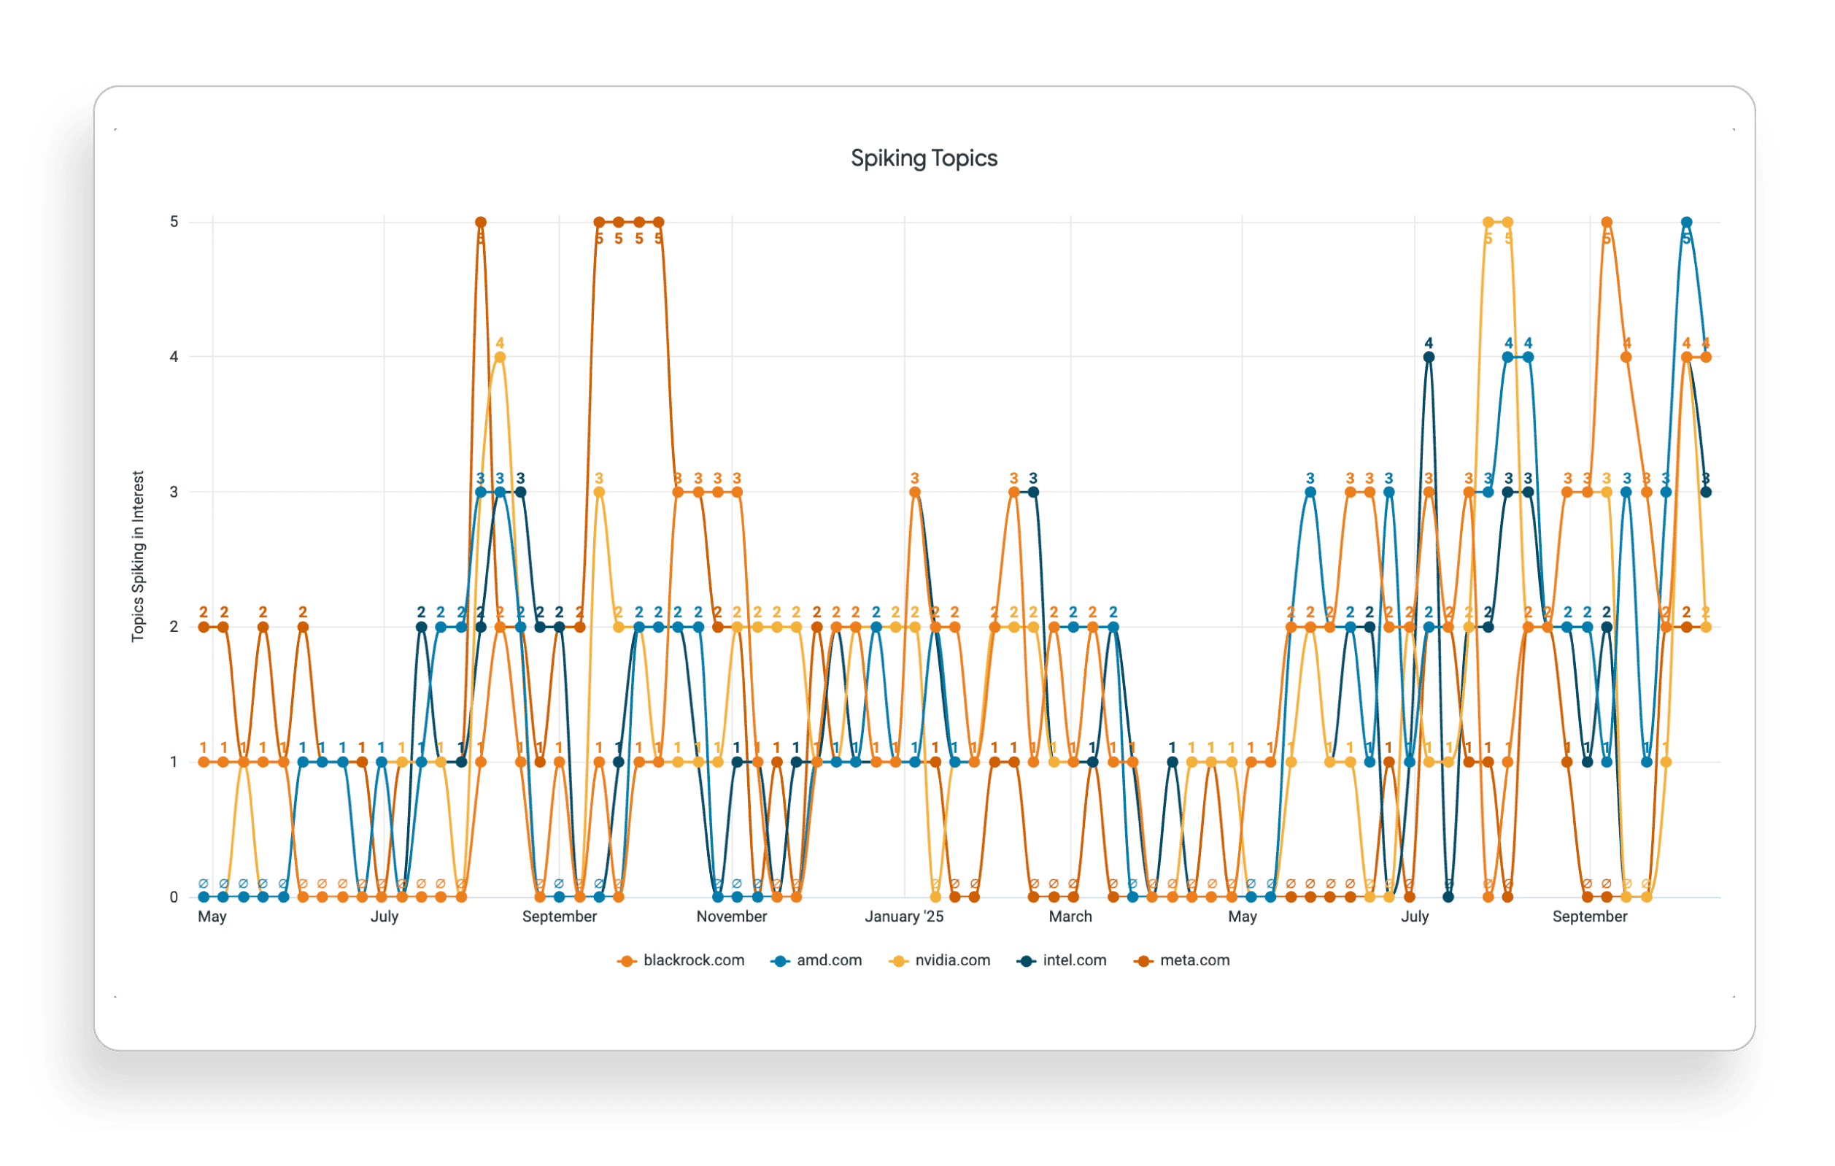Viewport: 1835px width, 1166px height.
Task: Click the amd.com legend marker icon
Action: click(x=779, y=962)
